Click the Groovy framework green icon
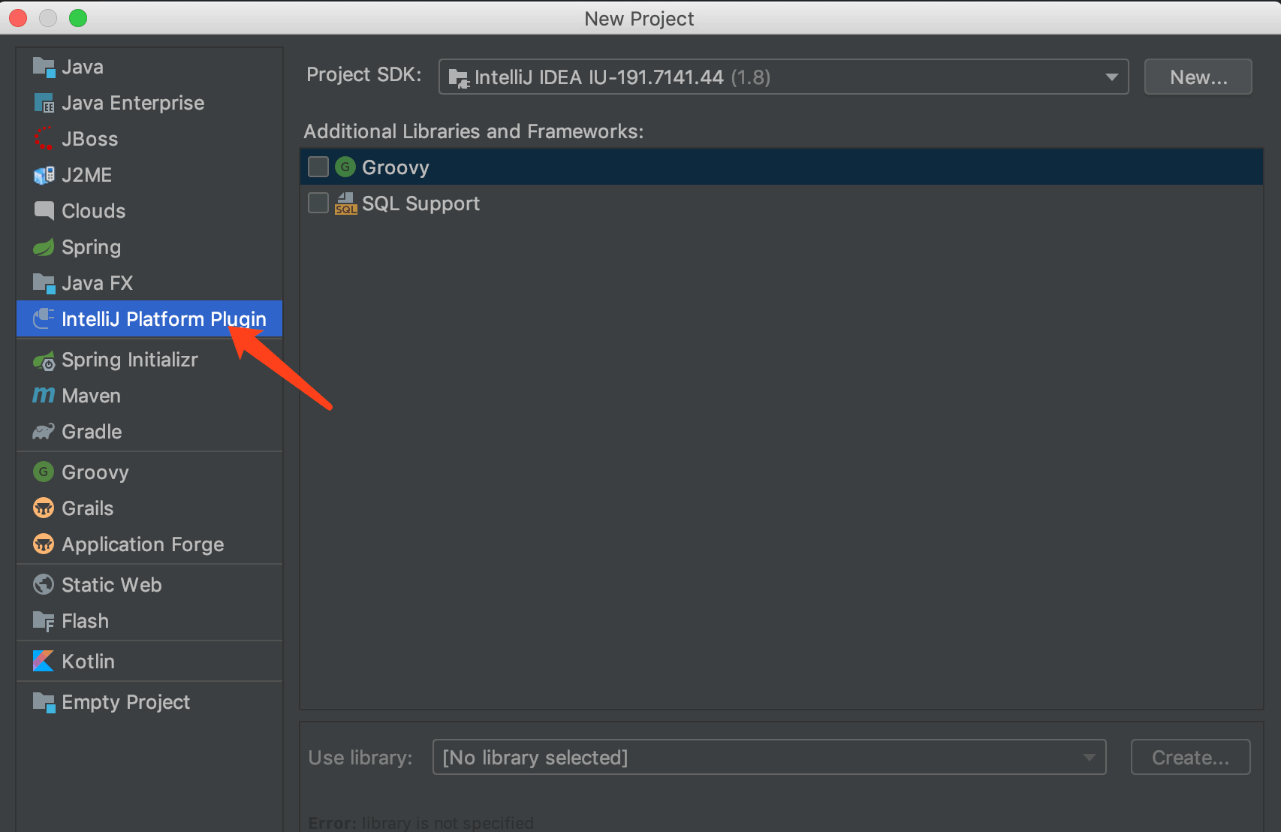Screen dimensions: 1281x832 coord(345,167)
